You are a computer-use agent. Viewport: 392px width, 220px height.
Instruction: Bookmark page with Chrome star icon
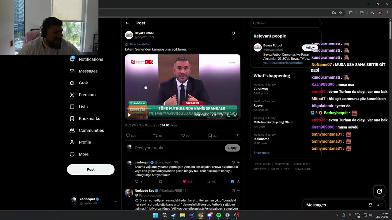point(341,13)
